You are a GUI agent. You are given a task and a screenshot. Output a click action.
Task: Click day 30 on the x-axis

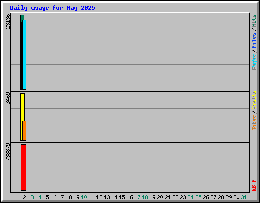click(236, 197)
